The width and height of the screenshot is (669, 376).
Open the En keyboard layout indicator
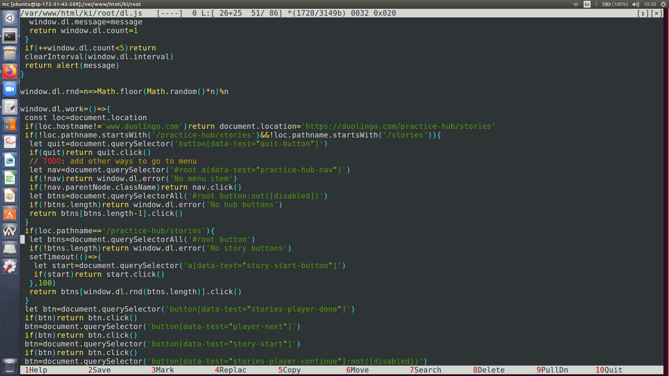tap(587, 4)
